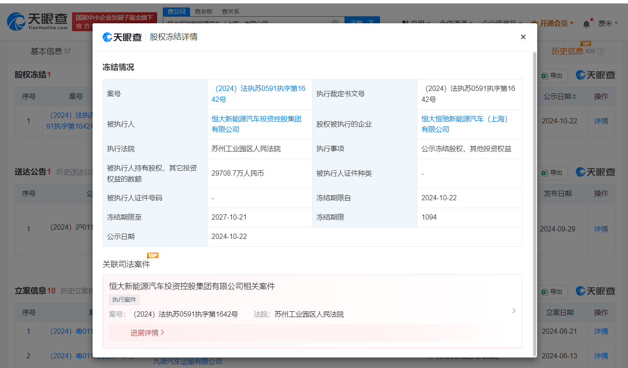Click the 苏州工业园区人民法院 value in 执行法院 row

(246, 149)
